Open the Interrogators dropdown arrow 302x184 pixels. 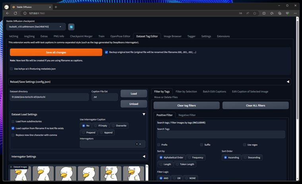click(140, 144)
